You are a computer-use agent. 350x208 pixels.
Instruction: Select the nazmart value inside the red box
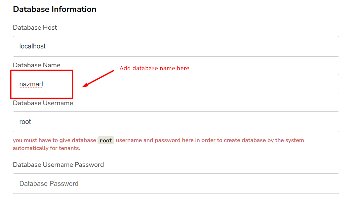[x=31, y=84]
